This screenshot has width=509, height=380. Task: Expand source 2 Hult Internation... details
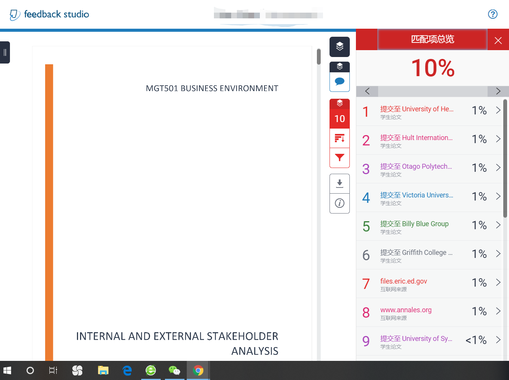498,139
